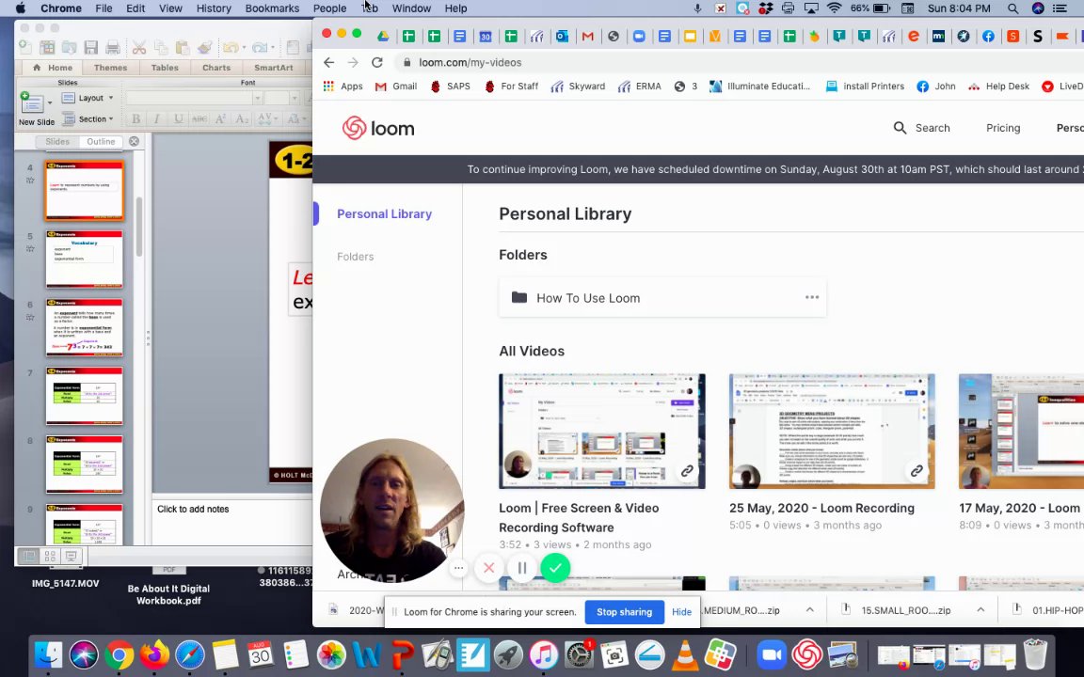Click the Cut scissors icon in PowerPoint
This screenshot has width=1084, height=677.
139,48
